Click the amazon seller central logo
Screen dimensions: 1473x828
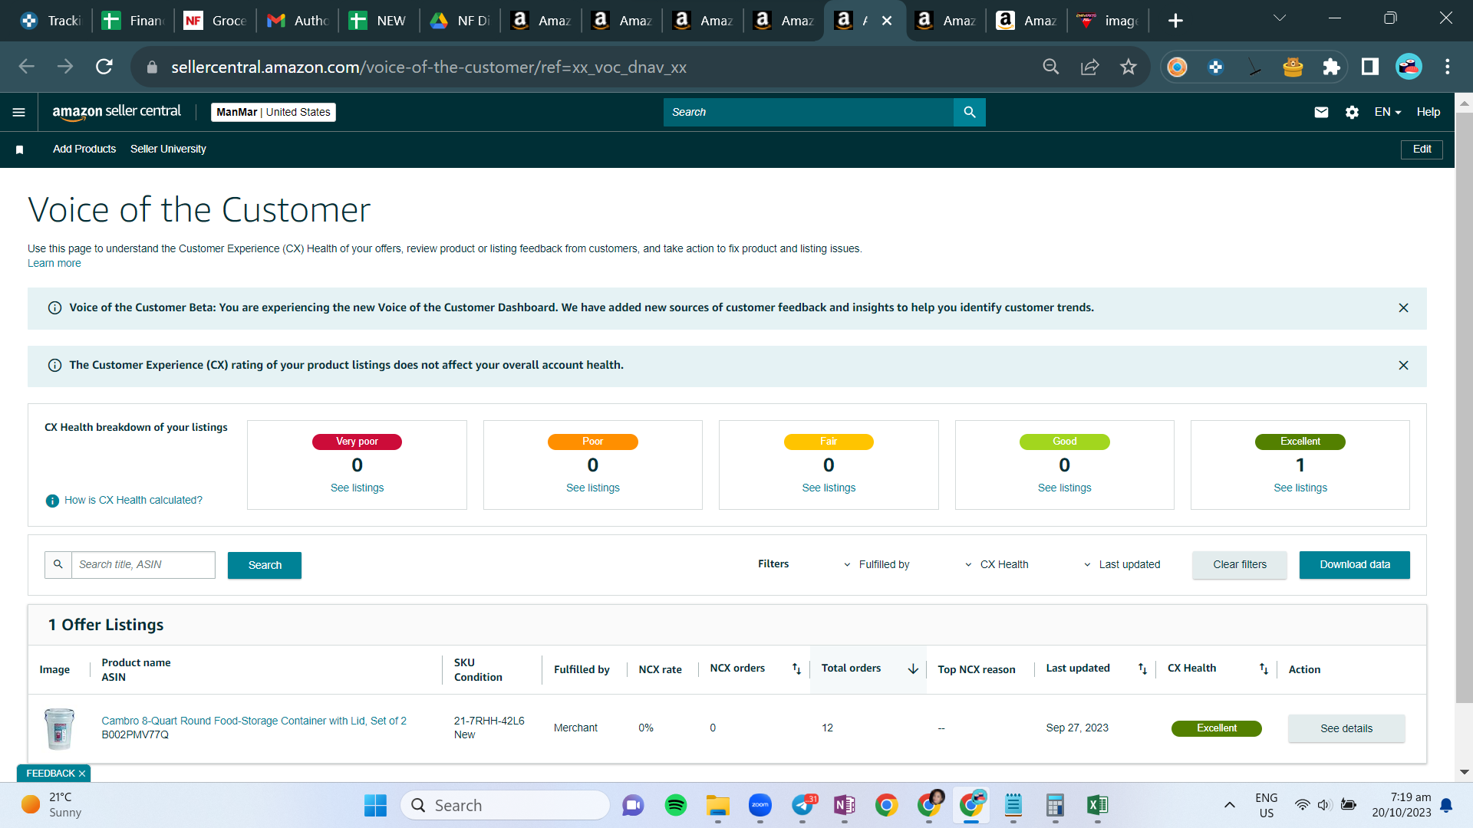117,112
